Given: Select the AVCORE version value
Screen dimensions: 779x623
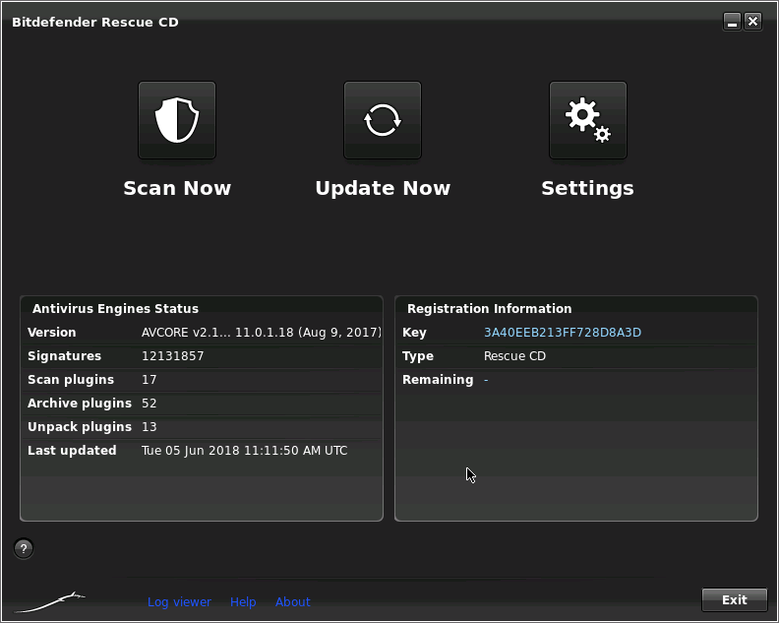Looking at the screenshot, I should click(x=261, y=333).
